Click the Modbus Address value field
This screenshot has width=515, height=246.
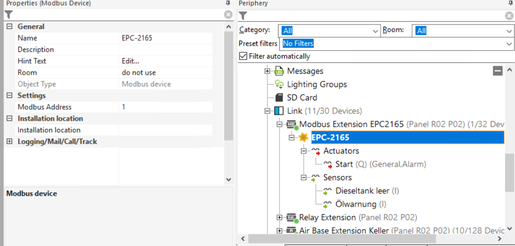(x=165, y=107)
